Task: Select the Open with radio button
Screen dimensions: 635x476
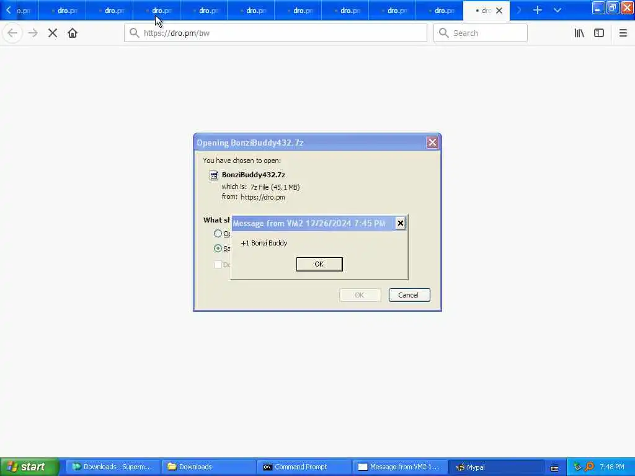Action: click(218, 234)
